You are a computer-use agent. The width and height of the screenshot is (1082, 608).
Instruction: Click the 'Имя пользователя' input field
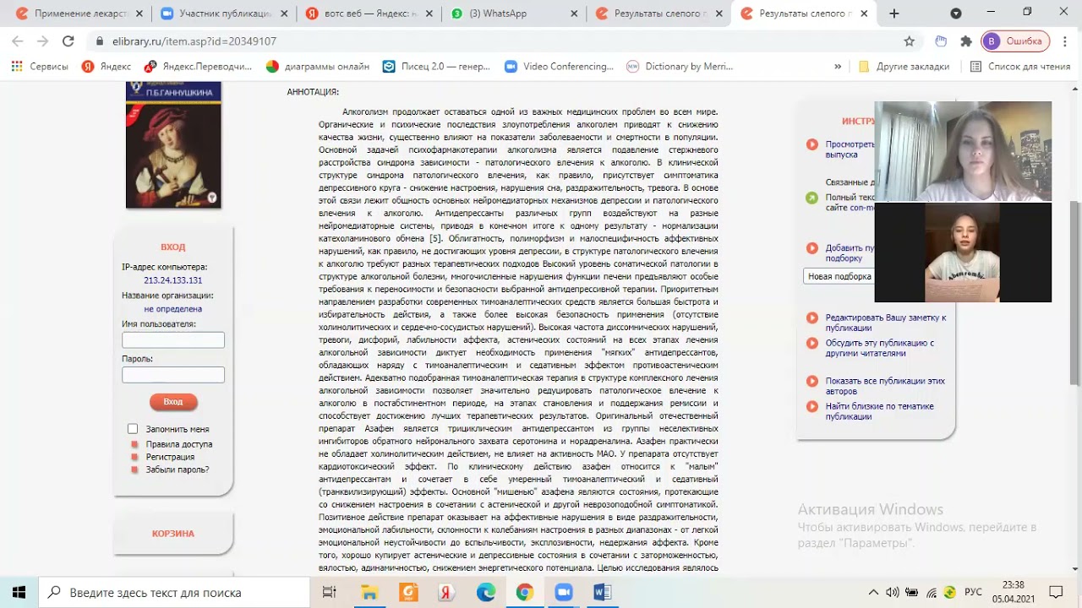[x=173, y=339]
